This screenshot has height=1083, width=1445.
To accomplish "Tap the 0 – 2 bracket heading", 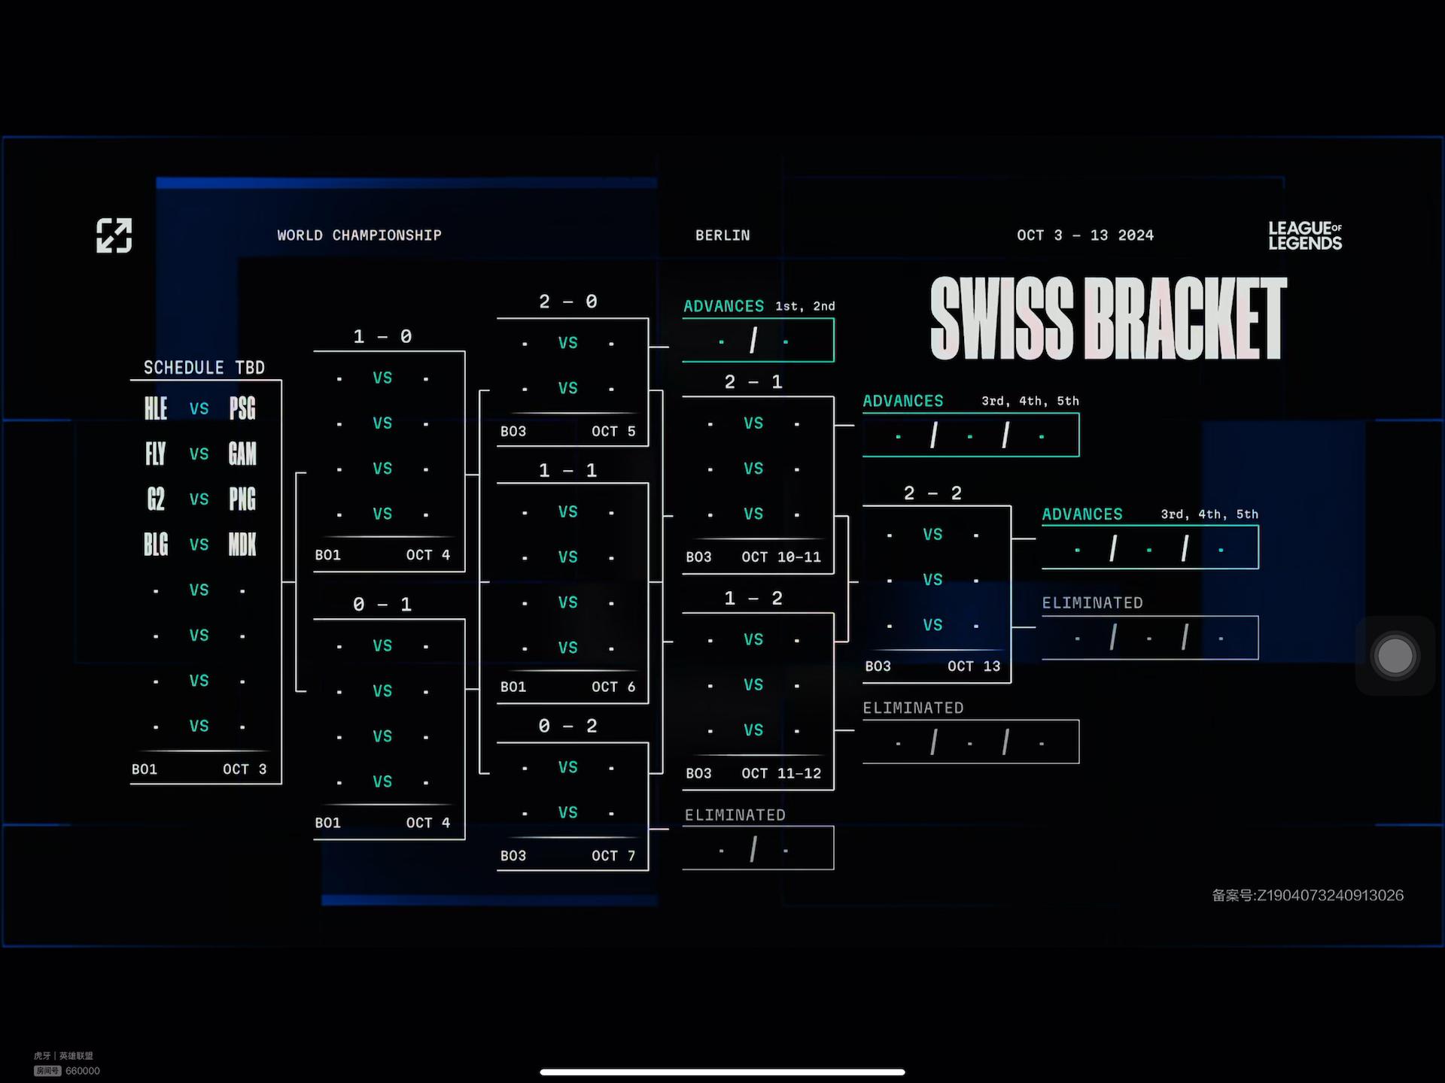I will 568,726.
